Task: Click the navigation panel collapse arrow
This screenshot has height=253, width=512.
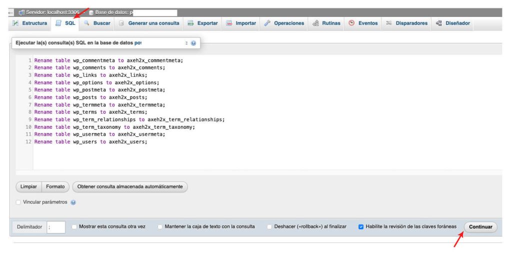Action: coord(11,13)
